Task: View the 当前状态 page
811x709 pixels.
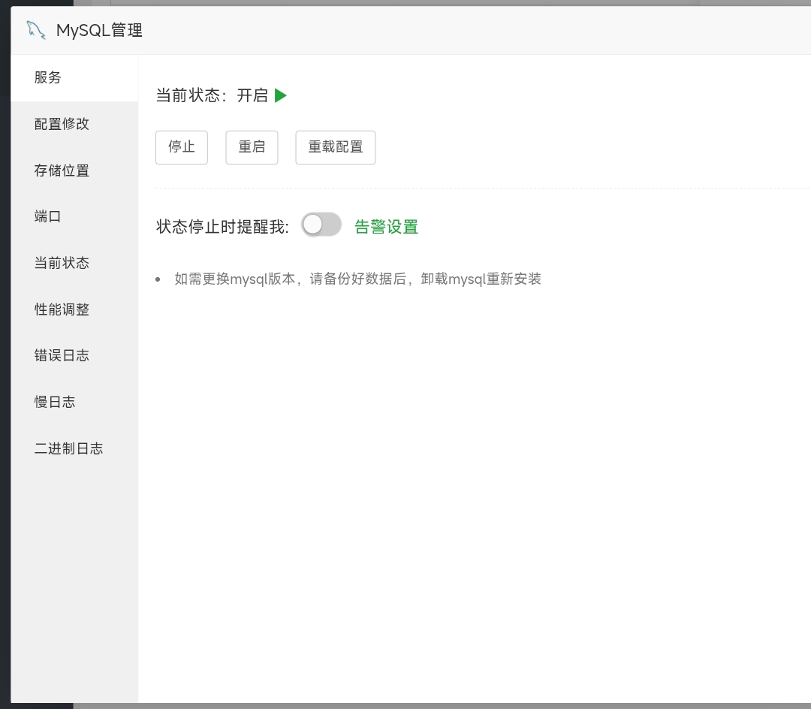Action: 62,263
